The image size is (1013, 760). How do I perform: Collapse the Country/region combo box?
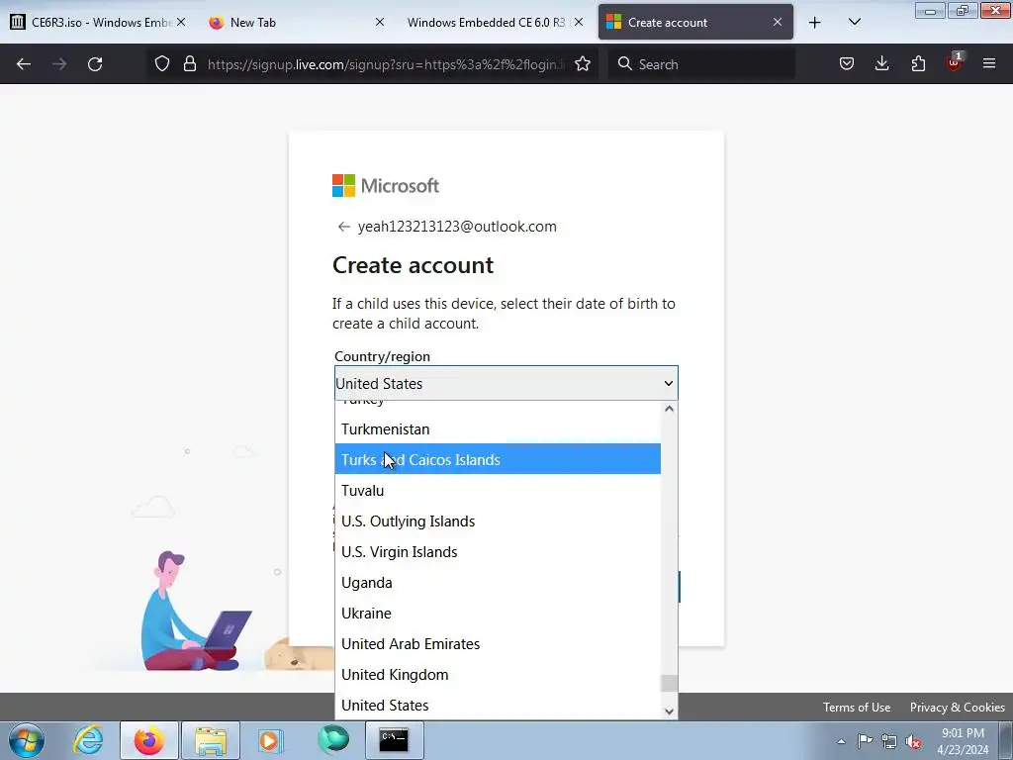[506, 383]
